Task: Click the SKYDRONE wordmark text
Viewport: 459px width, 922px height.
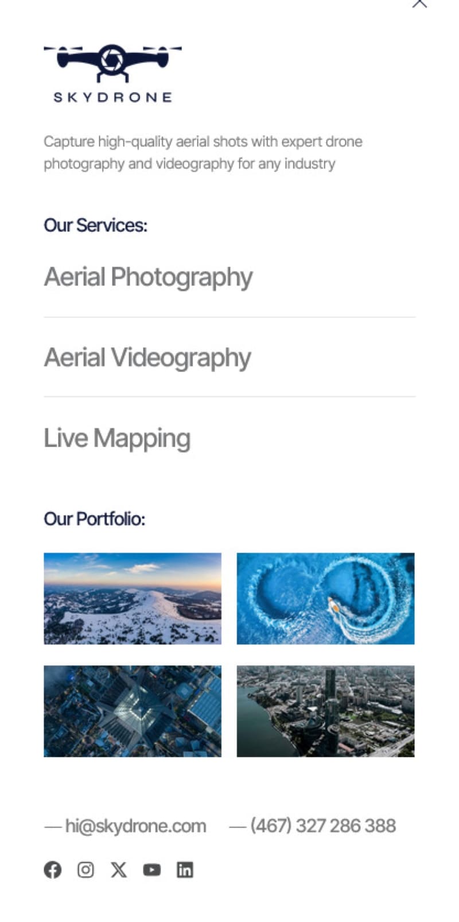Action: click(112, 97)
